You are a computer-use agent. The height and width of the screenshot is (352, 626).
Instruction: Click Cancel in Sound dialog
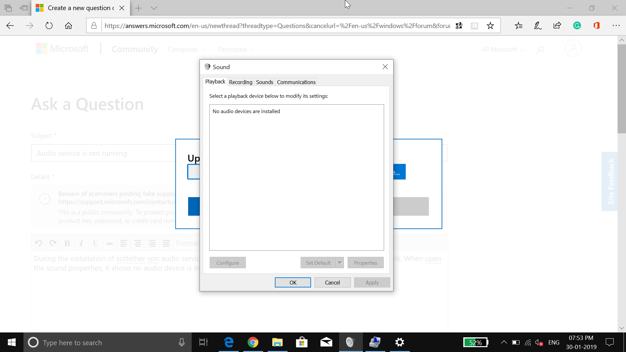pos(332,283)
